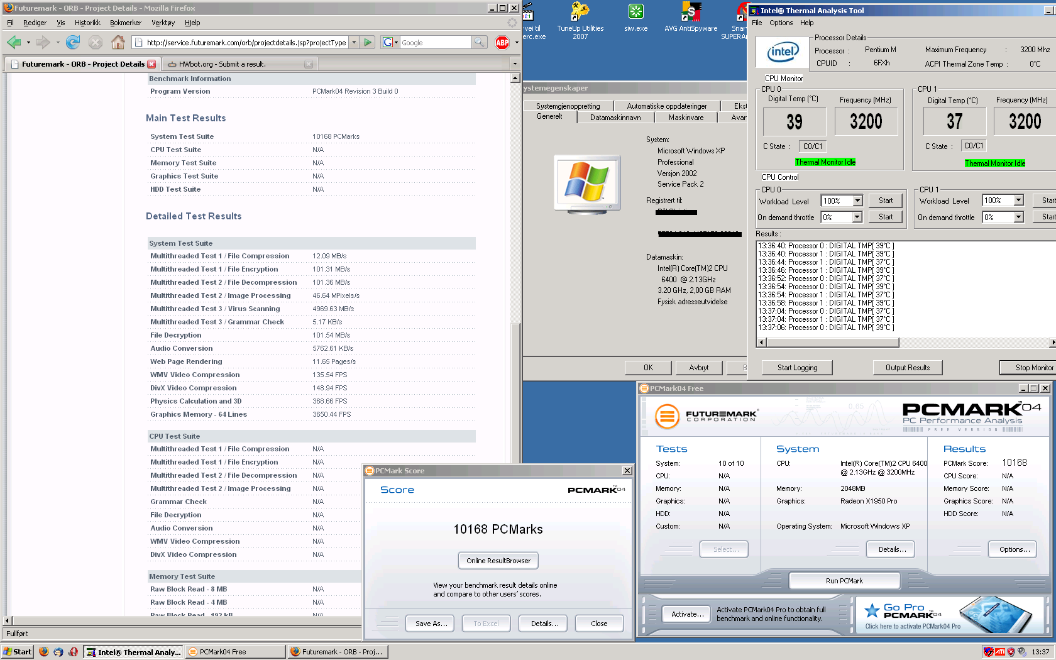This screenshot has height=660, width=1056.
Task: Click Output Results button
Action: 908,368
